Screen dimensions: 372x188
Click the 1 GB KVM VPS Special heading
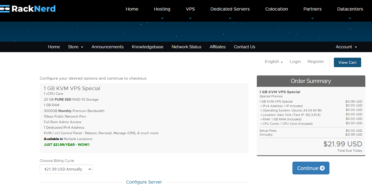pyautogui.click(x=72, y=88)
